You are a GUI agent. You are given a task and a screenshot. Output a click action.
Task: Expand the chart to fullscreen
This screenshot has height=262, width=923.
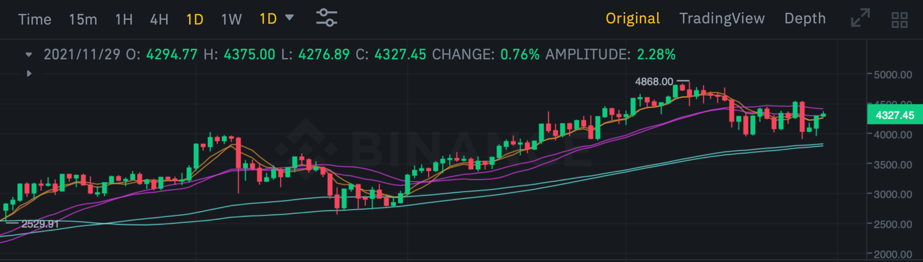click(x=860, y=18)
